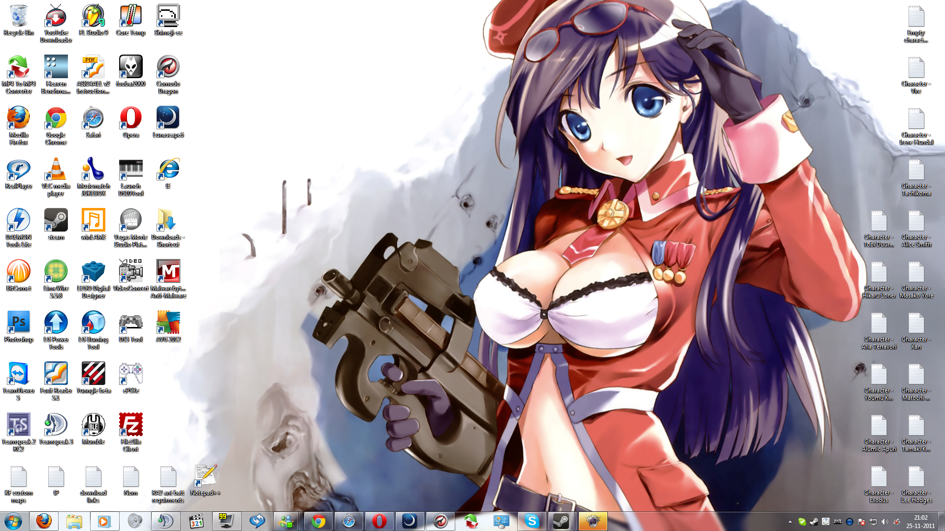Select the 'RA2 anti batt requirments' file

(x=168, y=484)
